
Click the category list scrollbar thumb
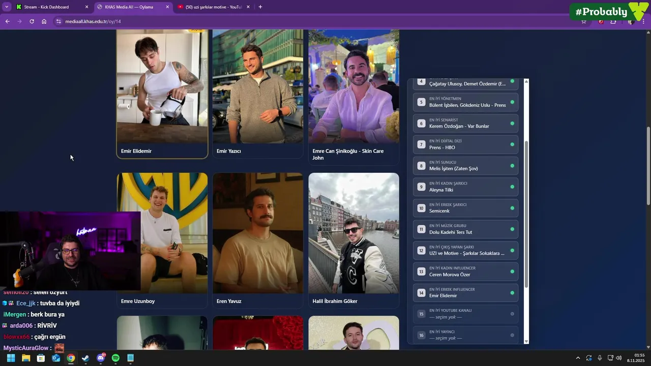pos(526,213)
